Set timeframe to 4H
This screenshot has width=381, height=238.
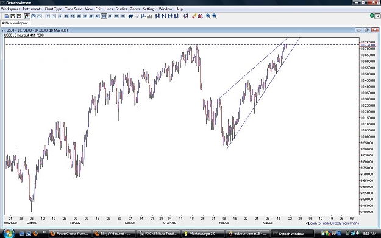click(98, 16)
